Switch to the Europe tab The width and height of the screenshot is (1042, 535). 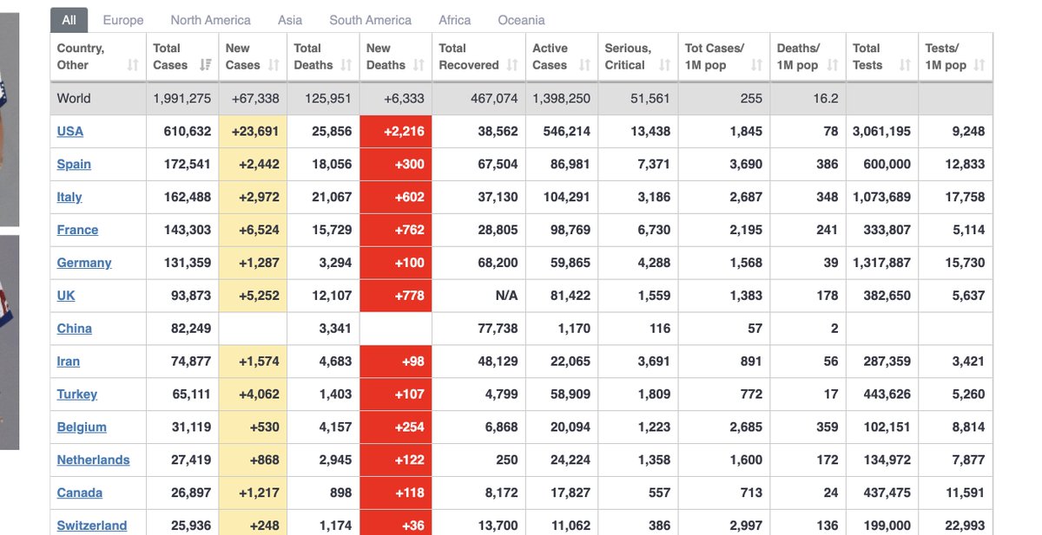(x=123, y=20)
